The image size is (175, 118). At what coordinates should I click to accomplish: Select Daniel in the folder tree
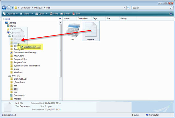[x=13, y=26]
